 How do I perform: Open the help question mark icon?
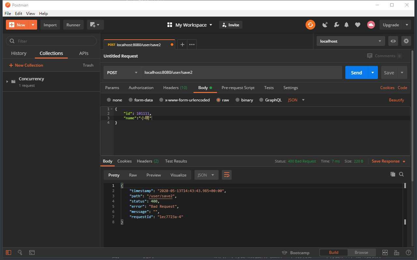point(409,253)
